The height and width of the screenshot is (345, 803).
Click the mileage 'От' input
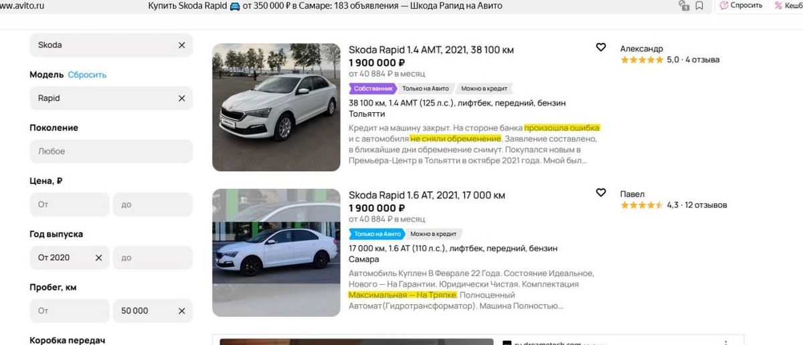(x=70, y=311)
